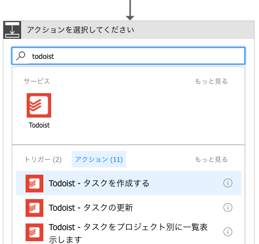Click the search magnifier icon
The height and width of the screenshot is (244, 259).
tap(21, 56)
